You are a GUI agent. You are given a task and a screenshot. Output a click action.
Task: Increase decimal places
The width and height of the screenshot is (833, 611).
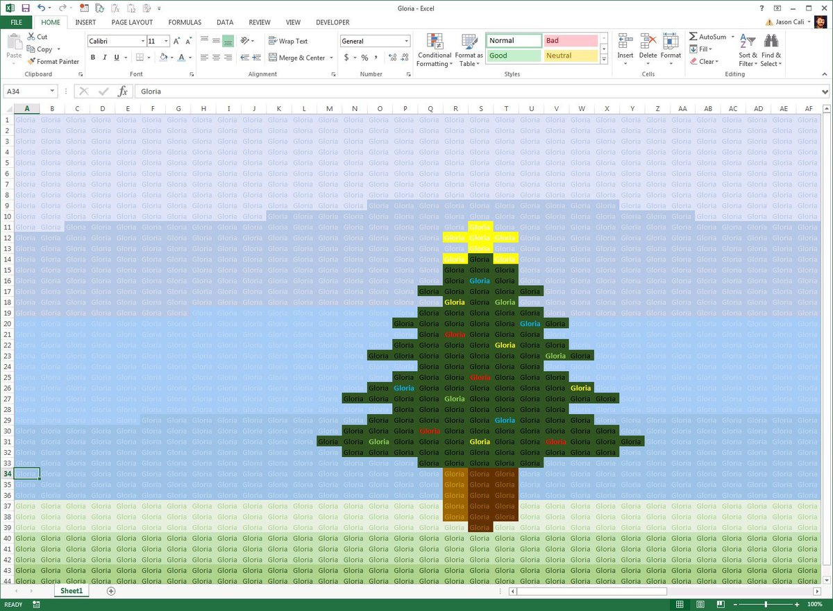[393, 58]
